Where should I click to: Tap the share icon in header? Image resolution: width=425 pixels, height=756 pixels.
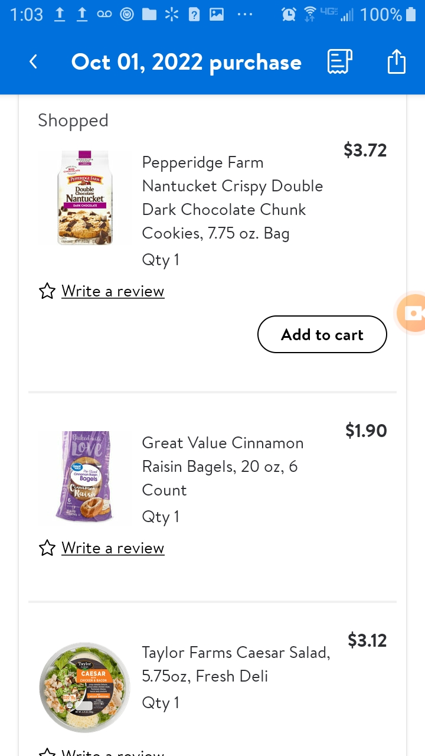397,62
